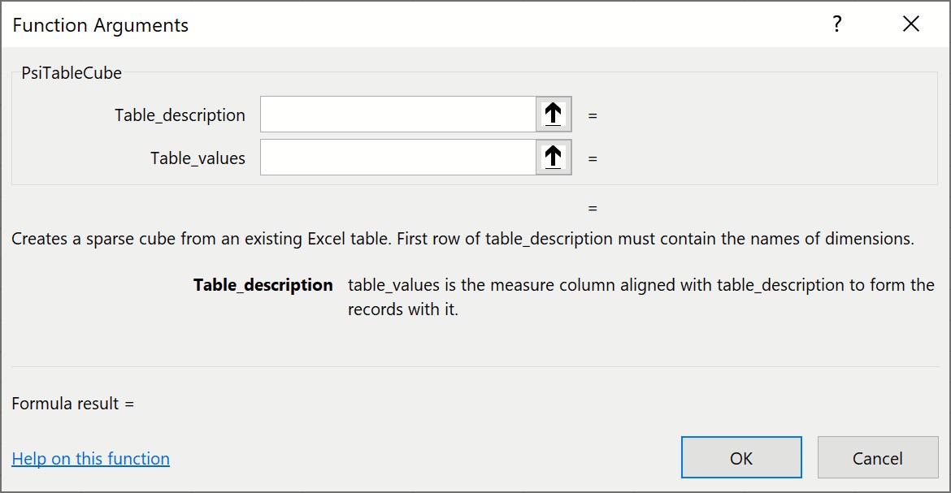Click the equals sign beside Table_description field
This screenshot has width=951, height=493.
click(x=593, y=116)
